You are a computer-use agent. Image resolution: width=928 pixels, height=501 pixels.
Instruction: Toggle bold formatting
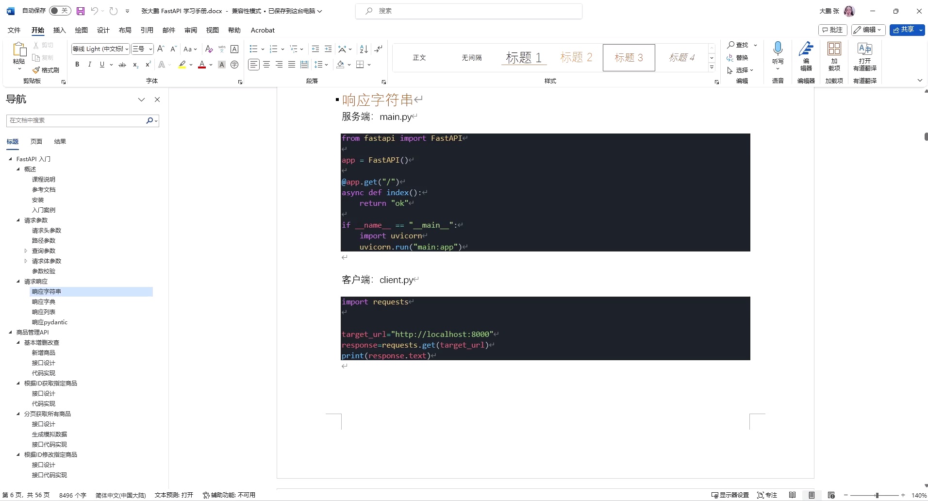77,64
